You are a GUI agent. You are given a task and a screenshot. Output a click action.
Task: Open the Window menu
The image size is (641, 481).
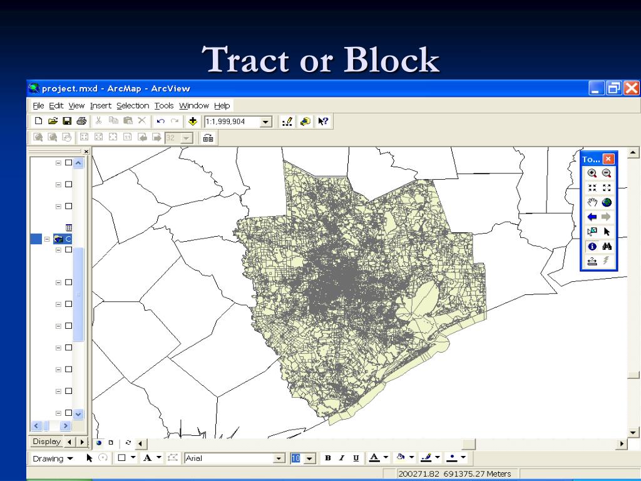(194, 105)
